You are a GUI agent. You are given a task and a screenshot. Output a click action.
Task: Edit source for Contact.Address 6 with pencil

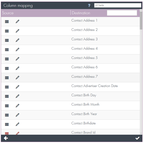coord(18,68)
